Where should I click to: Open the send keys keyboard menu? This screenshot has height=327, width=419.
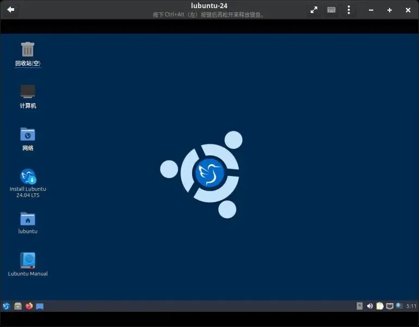click(331, 10)
